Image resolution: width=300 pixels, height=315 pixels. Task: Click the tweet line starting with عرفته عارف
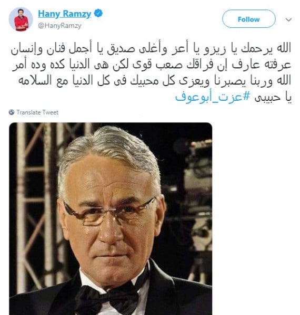coord(152,65)
